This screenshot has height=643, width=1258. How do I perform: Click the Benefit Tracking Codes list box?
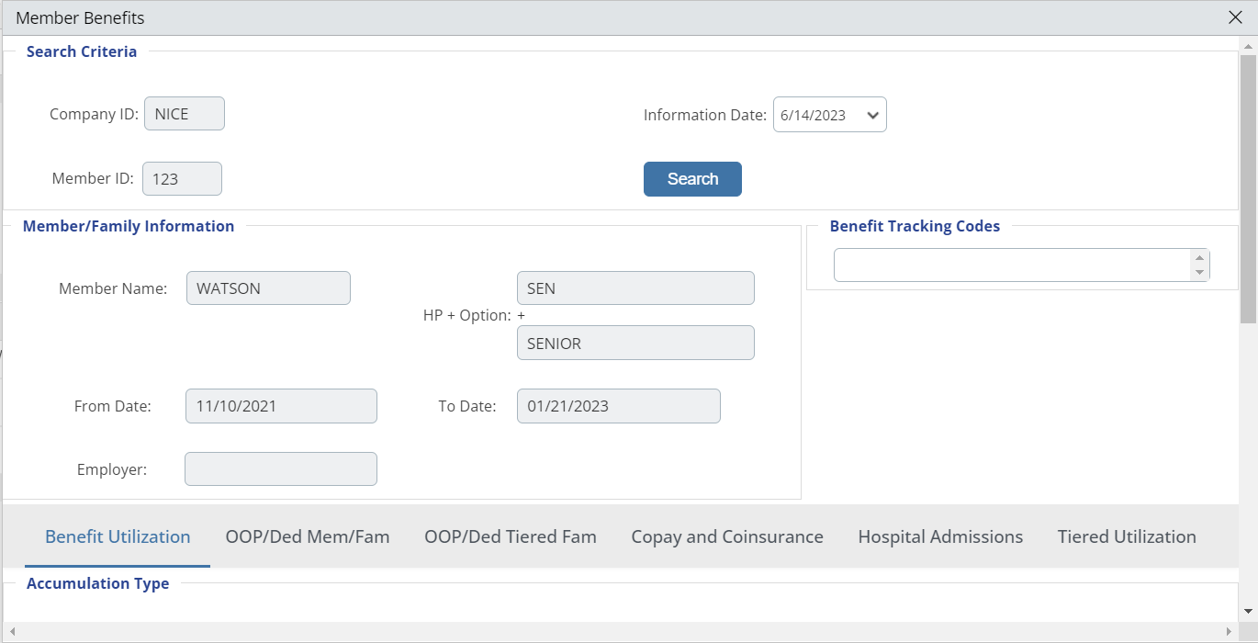pos(1010,265)
